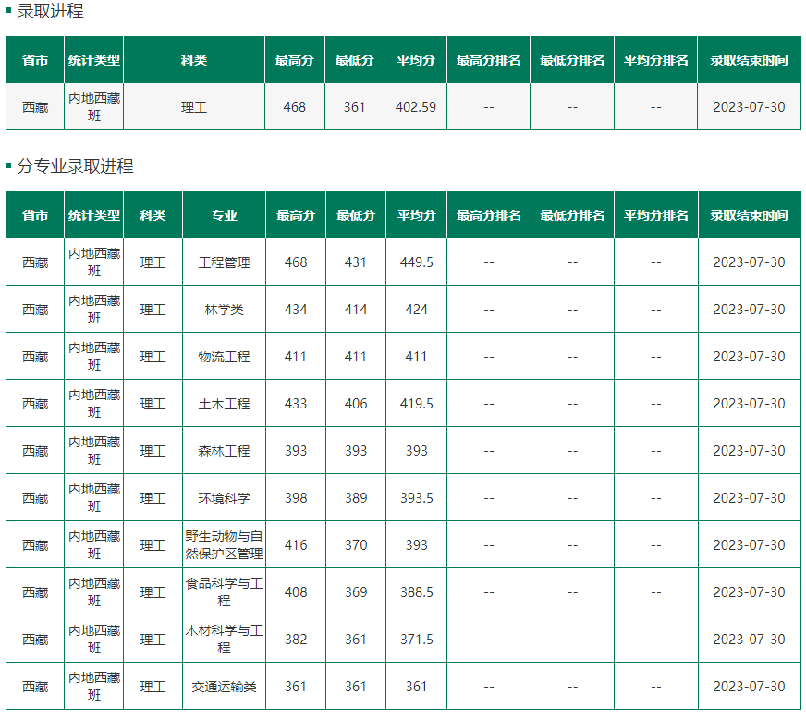The width and height of the screenshot is (806, 719).
Task: Click the average score 424 for 林学类
Action: pos(417,310)
